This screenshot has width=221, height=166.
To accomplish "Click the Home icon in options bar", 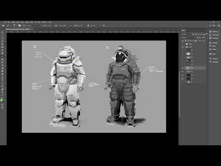I will click(3, 25).
